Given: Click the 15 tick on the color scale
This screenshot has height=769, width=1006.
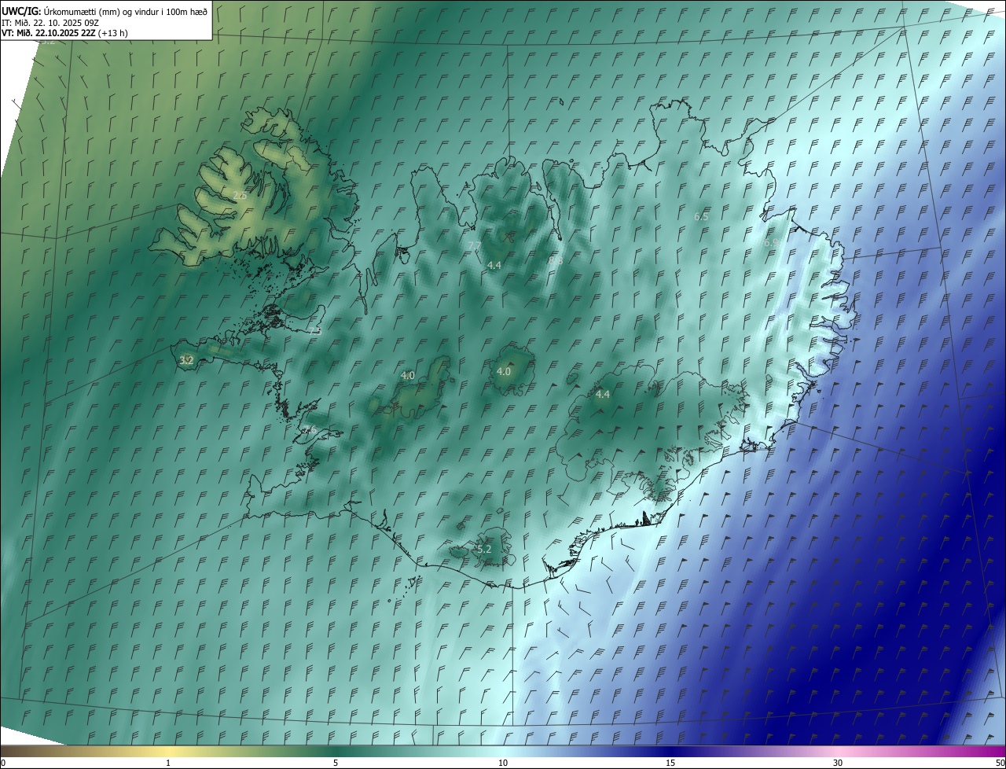Looking at the screenshot, I should point(670,763).
